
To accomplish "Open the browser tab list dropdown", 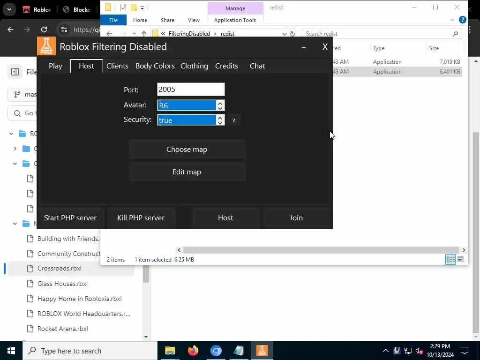I will tap(9, 9).
